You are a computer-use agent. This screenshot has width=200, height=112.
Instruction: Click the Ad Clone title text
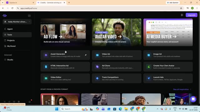pyautogui.click(x=106, y=66)
